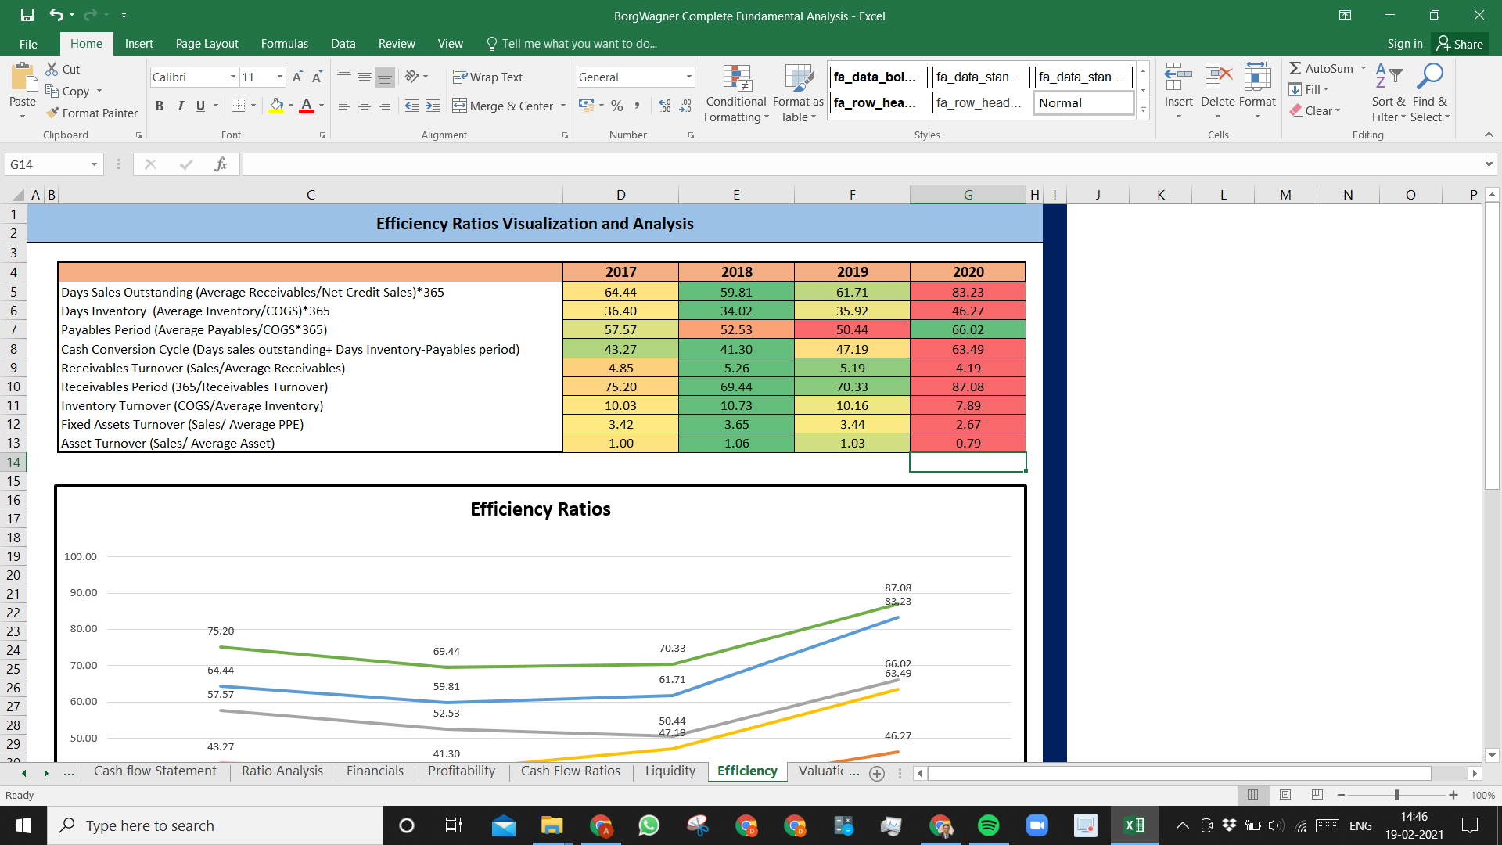
Task: Expand the Name Box dropdown arrow
Action: coord(94,164)
